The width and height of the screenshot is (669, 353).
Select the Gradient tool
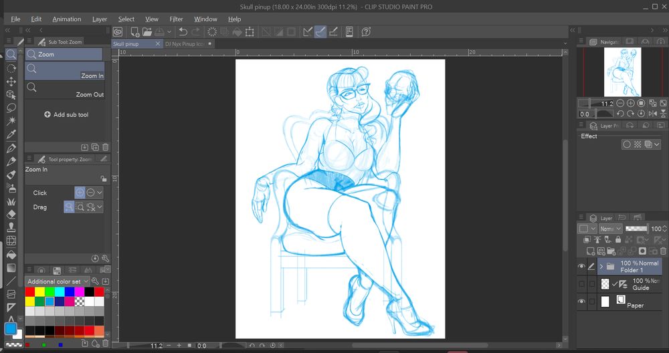11,267
